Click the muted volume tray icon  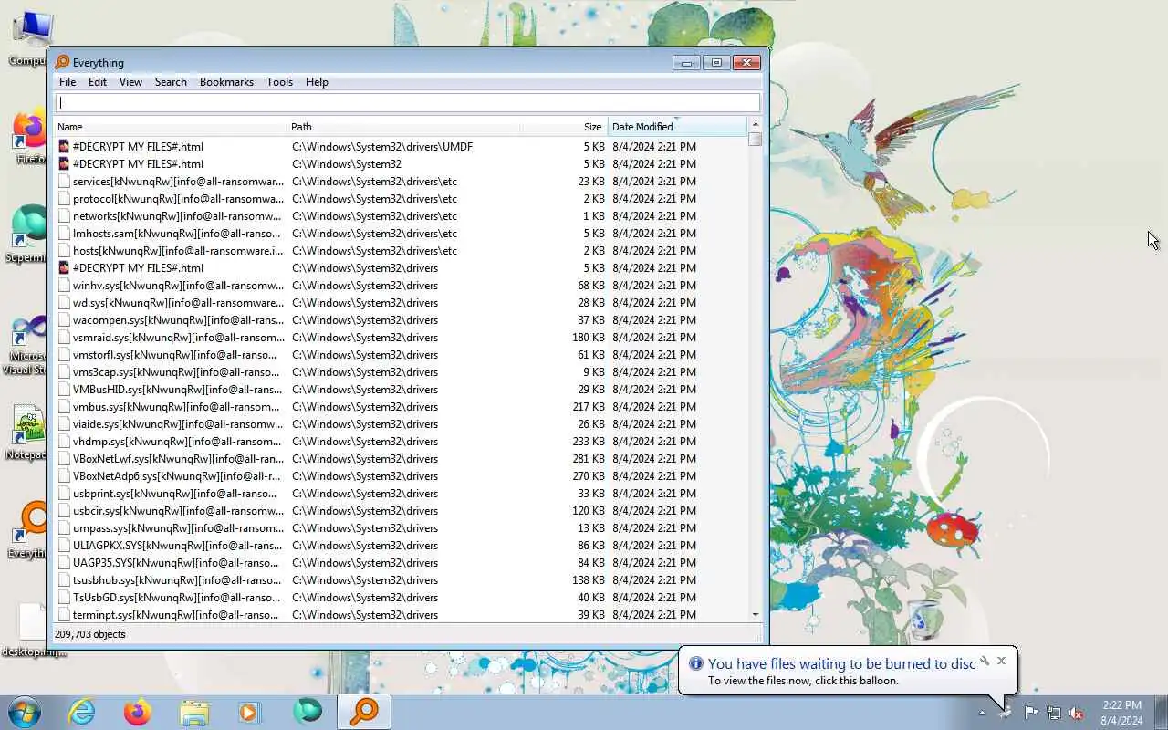point(1076,713)
